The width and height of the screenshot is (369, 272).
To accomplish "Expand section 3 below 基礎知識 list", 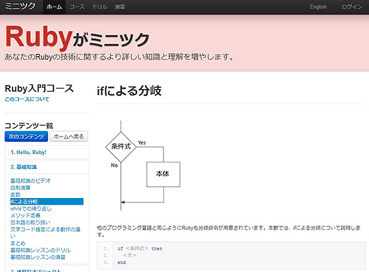I will [x=47, y=269].
